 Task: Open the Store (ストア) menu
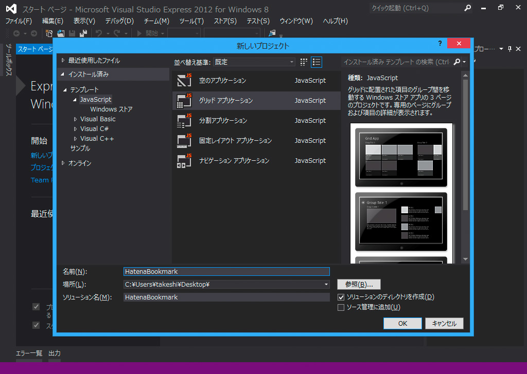(225, 21)
